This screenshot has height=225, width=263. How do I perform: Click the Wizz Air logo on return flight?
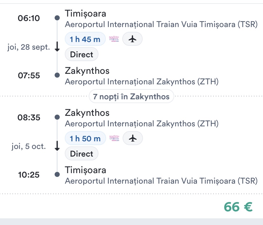[x=114, y=138]
